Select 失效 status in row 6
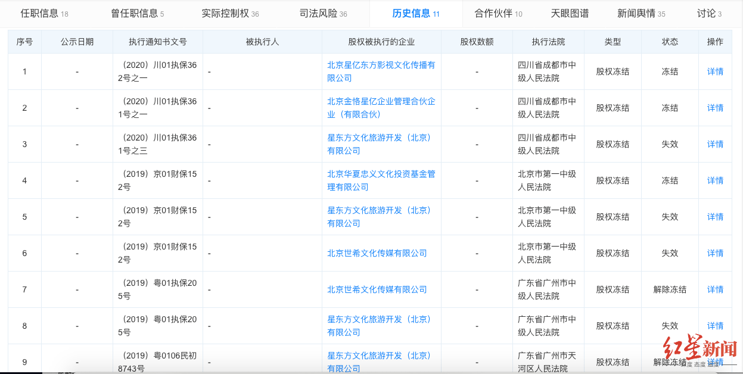The image size is (743, 374). click(670, 253)
